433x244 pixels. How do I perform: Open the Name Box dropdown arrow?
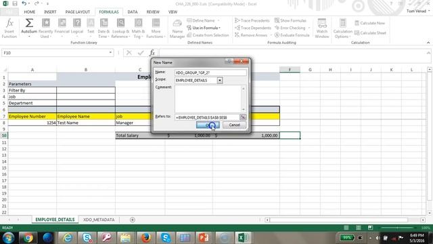(x=110, y=53)
